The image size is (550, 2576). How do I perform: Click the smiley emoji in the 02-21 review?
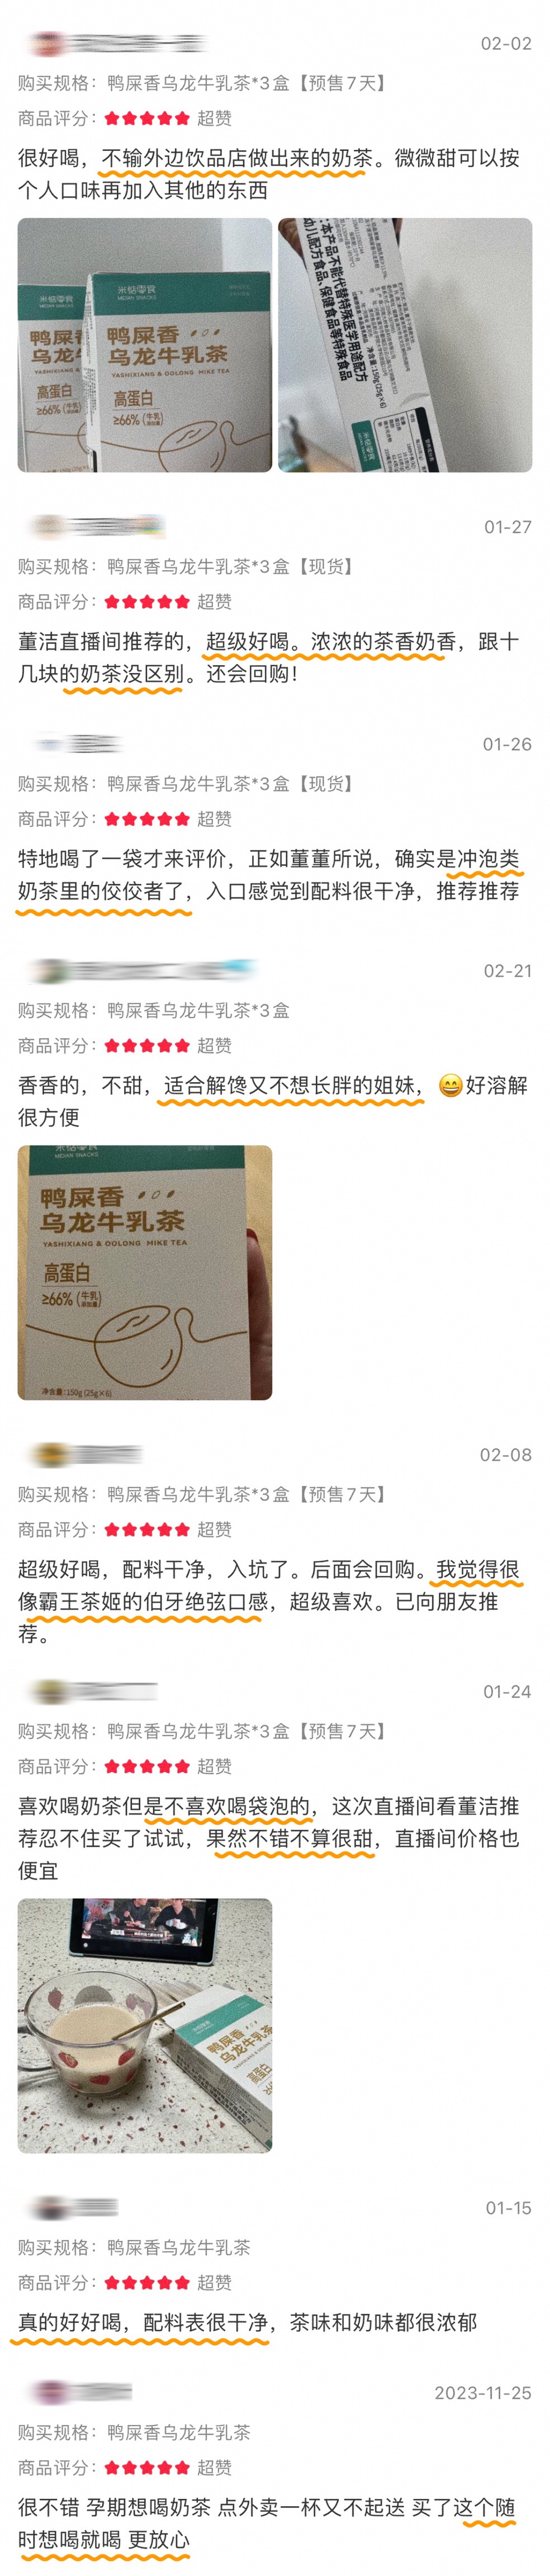[x=450, y=1086]
